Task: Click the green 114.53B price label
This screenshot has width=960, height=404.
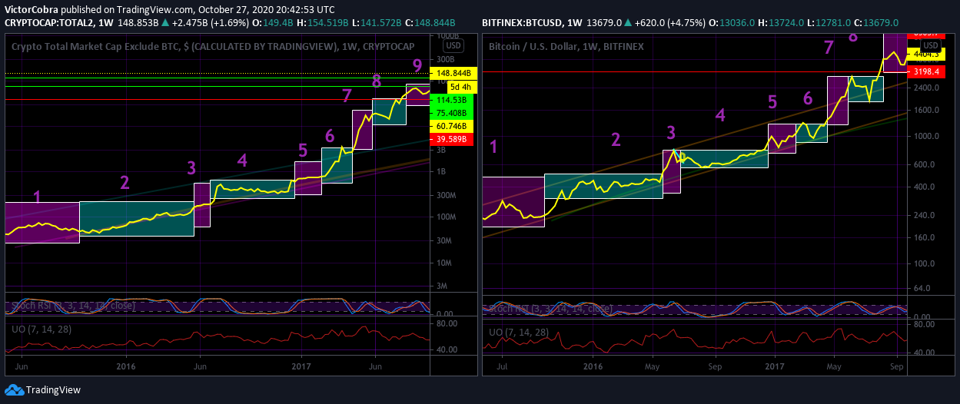Action: tap(452, 100)
